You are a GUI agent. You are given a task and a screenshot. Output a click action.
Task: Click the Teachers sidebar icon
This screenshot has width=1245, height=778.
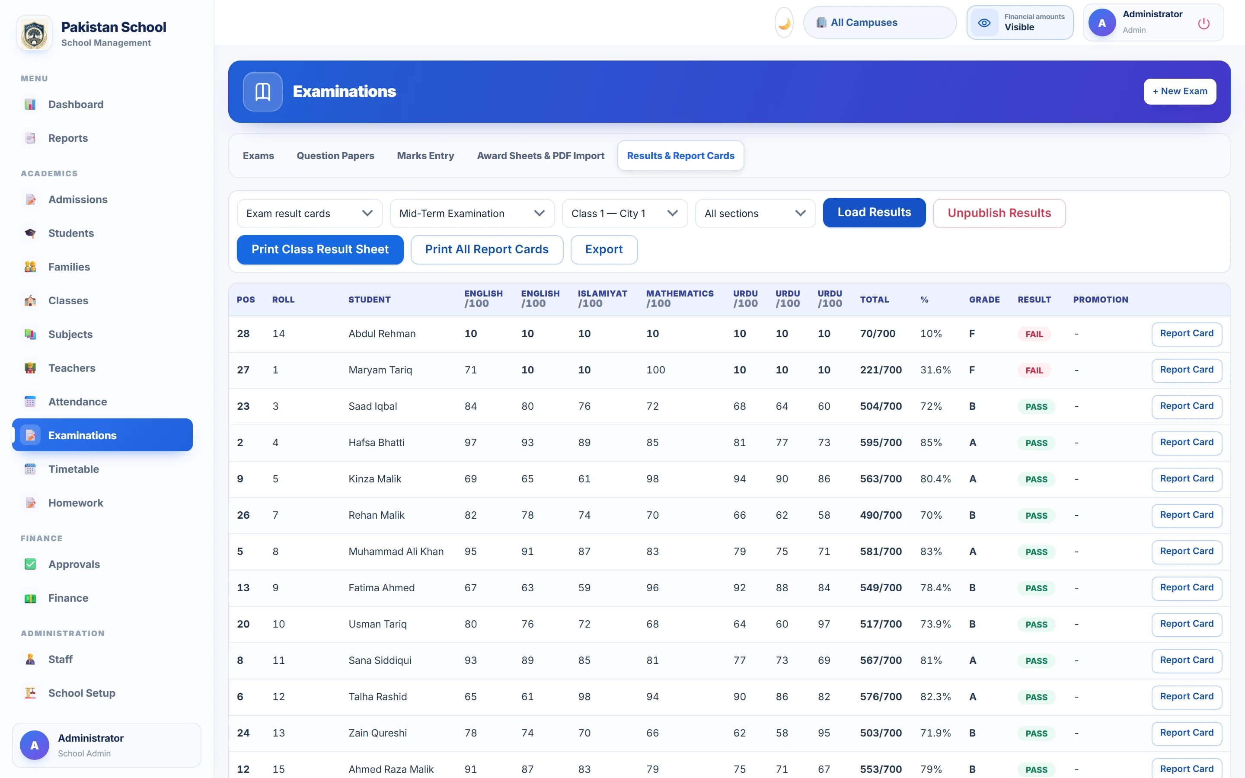[30, 368]
